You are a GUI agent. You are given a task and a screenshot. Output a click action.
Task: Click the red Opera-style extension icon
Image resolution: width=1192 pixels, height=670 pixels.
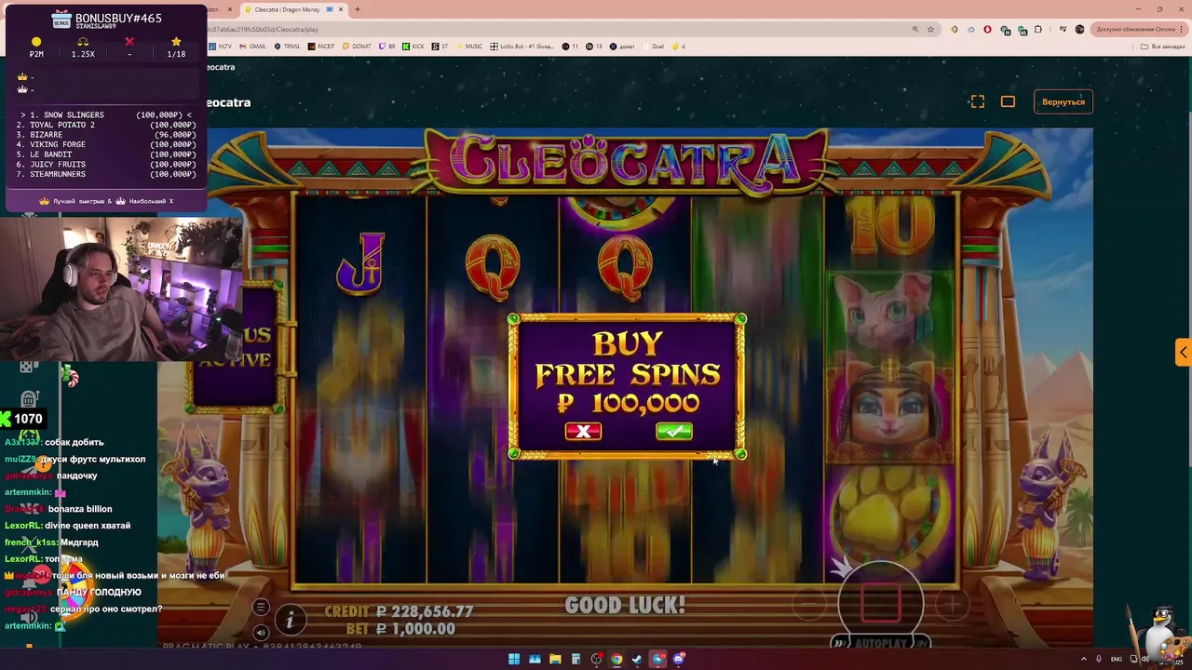pos(987,29)
